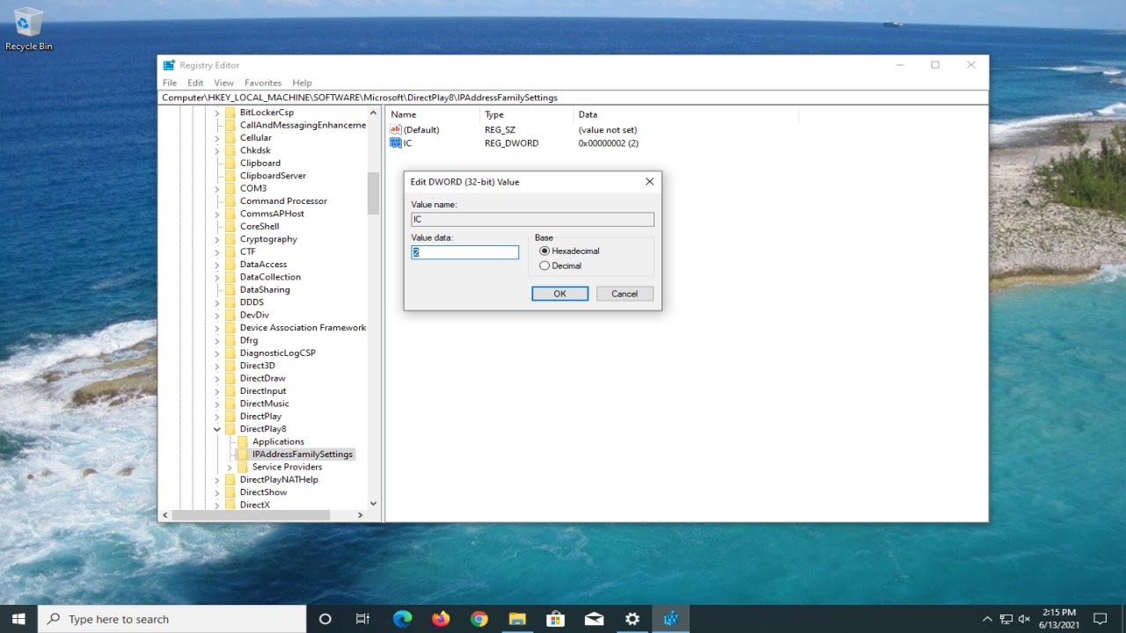This screenshot has height=633, width=1126.
Task: Click the Applications folder icon
Action: pos(244,442)
